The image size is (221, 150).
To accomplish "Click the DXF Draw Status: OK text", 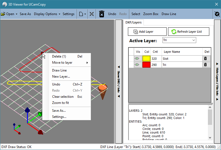I will 16,147.
